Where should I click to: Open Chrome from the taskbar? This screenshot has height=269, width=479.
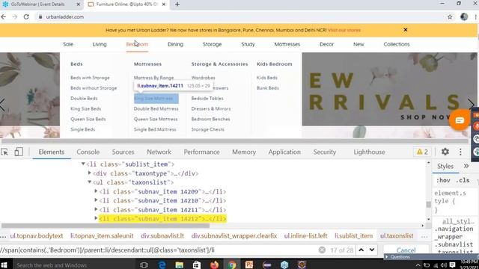click(x=232, y=265)
